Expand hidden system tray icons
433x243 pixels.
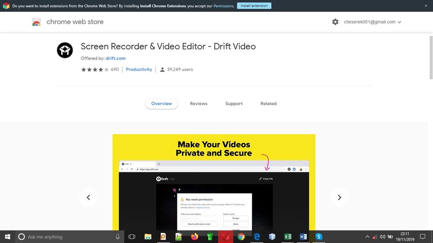tap(367, 237)
